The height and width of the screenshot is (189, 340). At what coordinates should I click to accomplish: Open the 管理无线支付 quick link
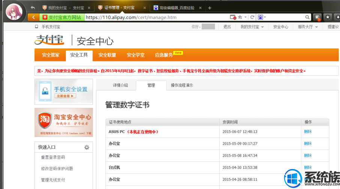[x=53, y=180]
